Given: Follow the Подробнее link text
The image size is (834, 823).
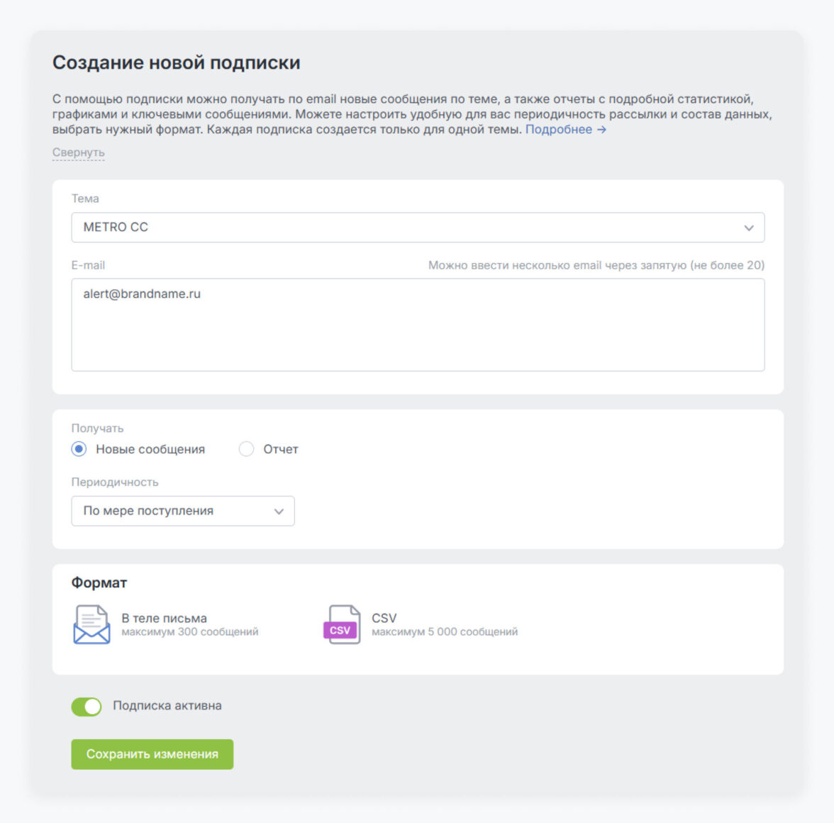Looking at the screenshot, I should coord(558,130).
